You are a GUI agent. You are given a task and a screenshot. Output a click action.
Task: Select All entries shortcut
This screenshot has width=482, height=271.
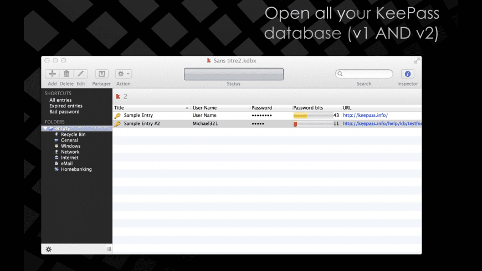click(60, 100)
